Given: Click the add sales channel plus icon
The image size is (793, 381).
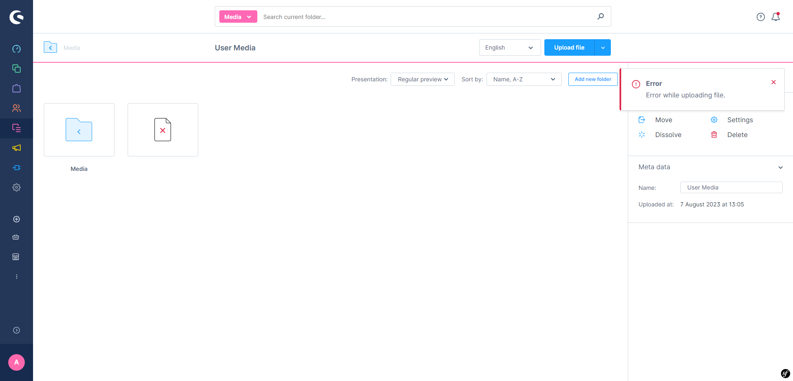Looking at the screenshot, I should click(x=17, y=219).
